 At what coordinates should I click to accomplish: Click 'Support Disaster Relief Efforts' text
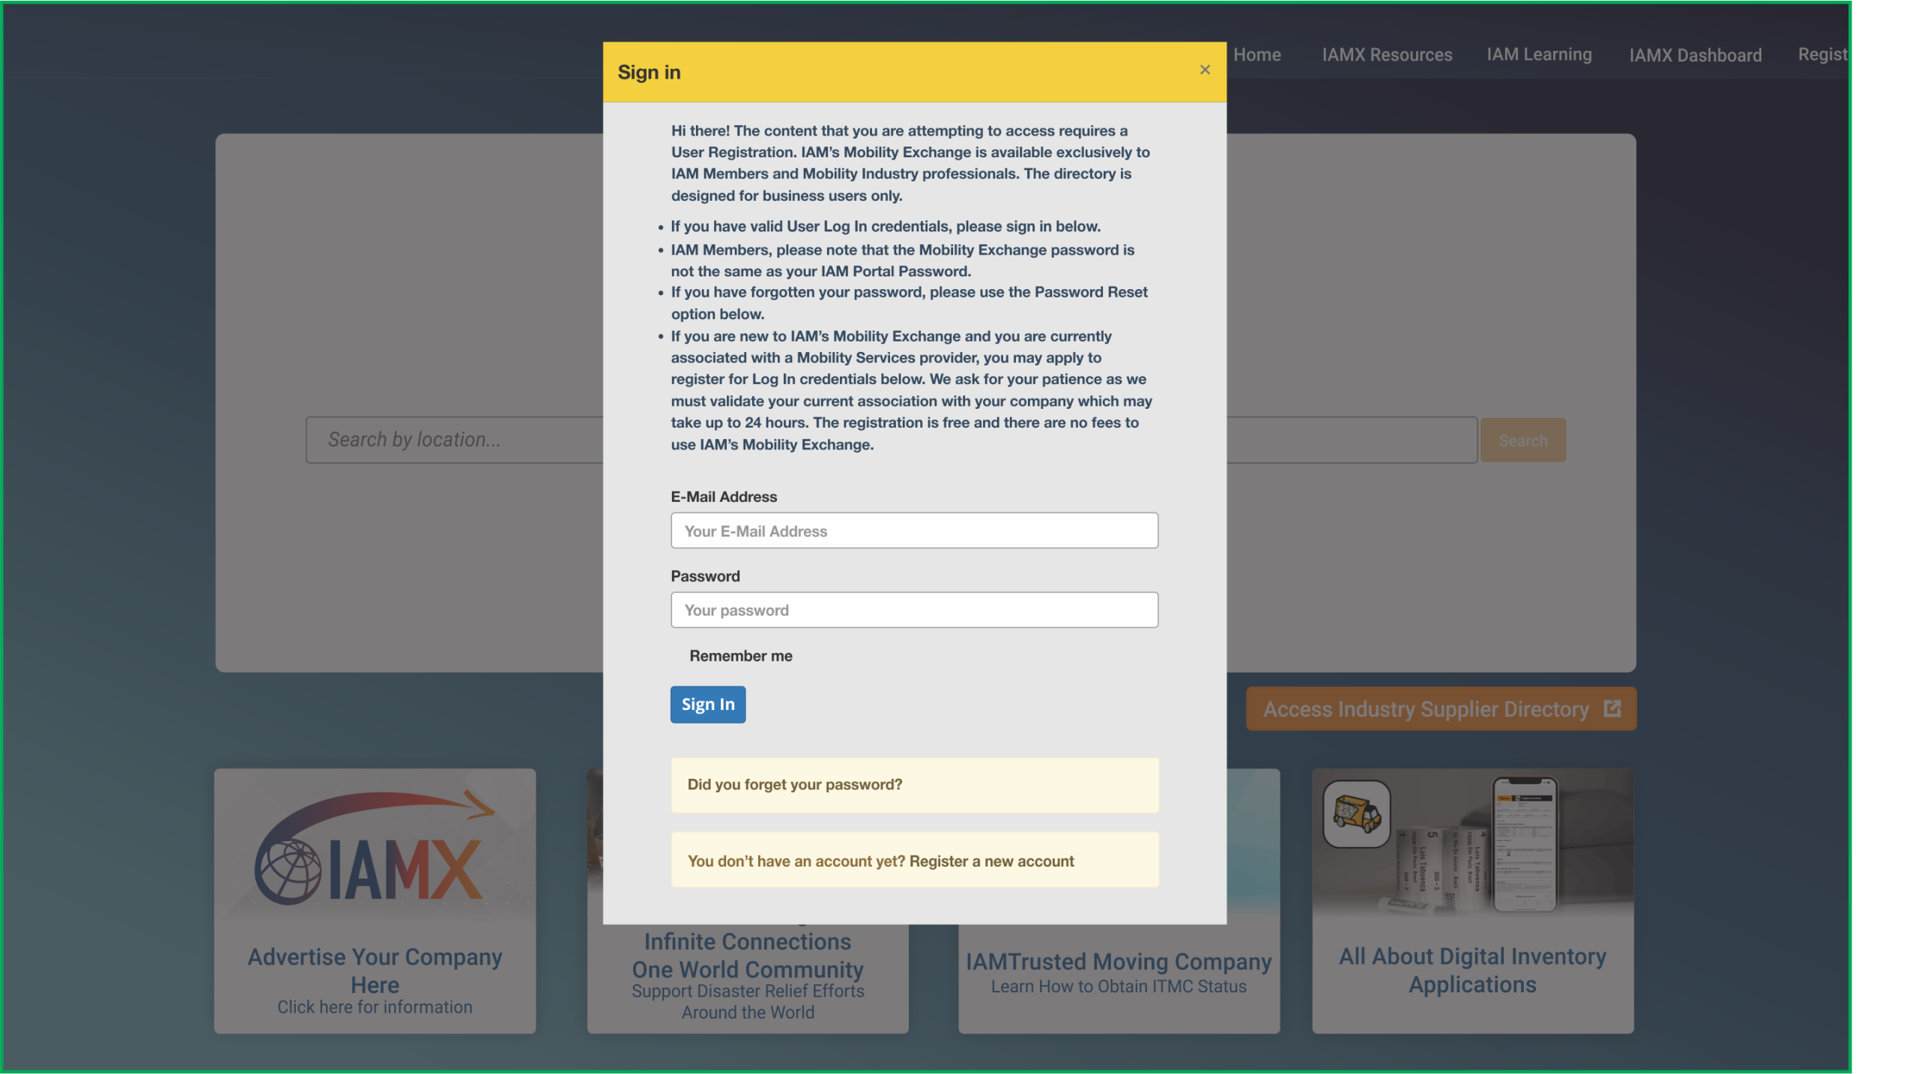pyautogui.click(x=747, y=991)
